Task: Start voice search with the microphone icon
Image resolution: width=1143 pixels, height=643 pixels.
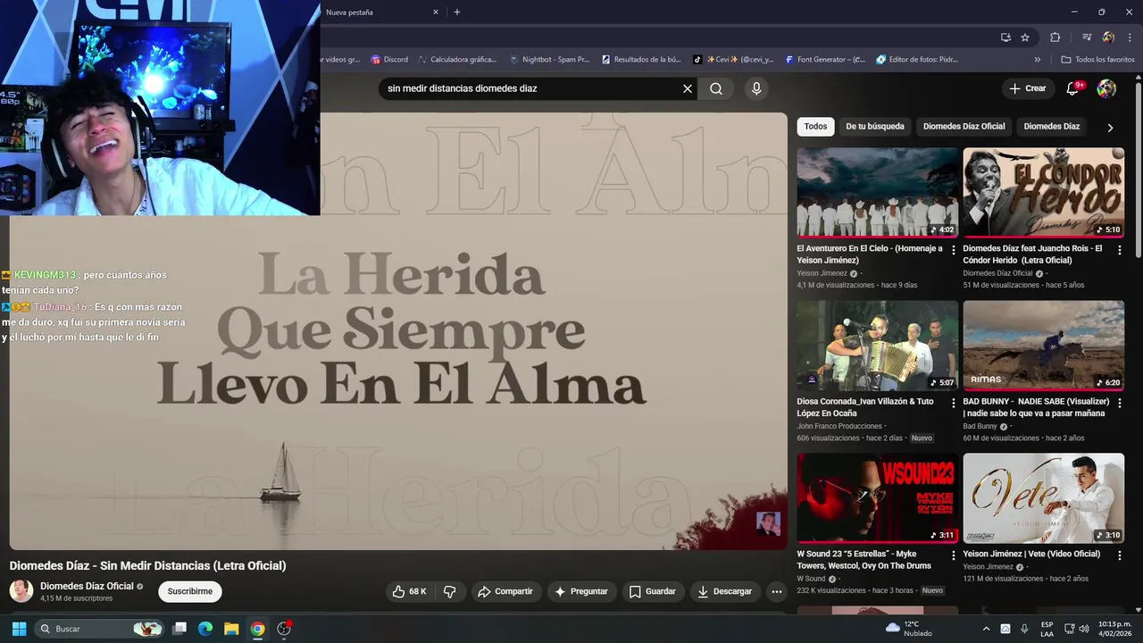Action: [756, 88]
